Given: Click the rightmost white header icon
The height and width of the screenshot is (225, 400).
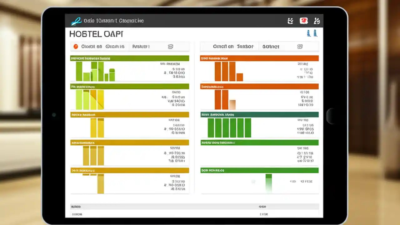Looking at the screenshot, I should 317,21.
